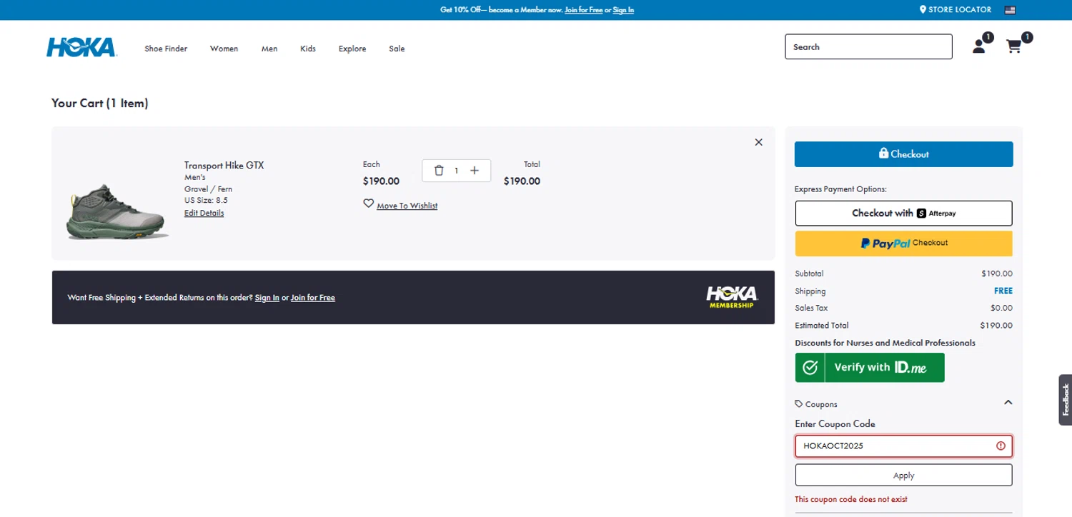Click the 'US Size: 8.5' text
The height and width of the screenshot is (517, 1072).
click(x=206, y=201)
